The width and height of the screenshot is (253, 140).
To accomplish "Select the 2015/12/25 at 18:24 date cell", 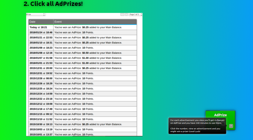I will click(x=41, y=88).
